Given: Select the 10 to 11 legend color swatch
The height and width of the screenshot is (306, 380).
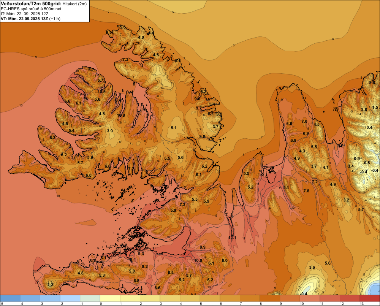Looking at the screenshot, I should tap(310, 298).
